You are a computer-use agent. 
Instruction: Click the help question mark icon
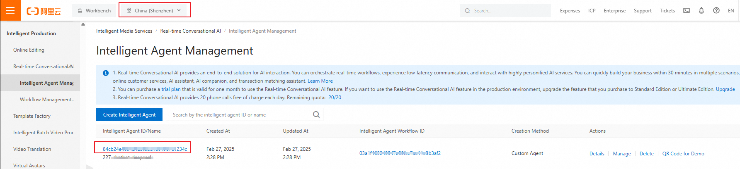716,10
